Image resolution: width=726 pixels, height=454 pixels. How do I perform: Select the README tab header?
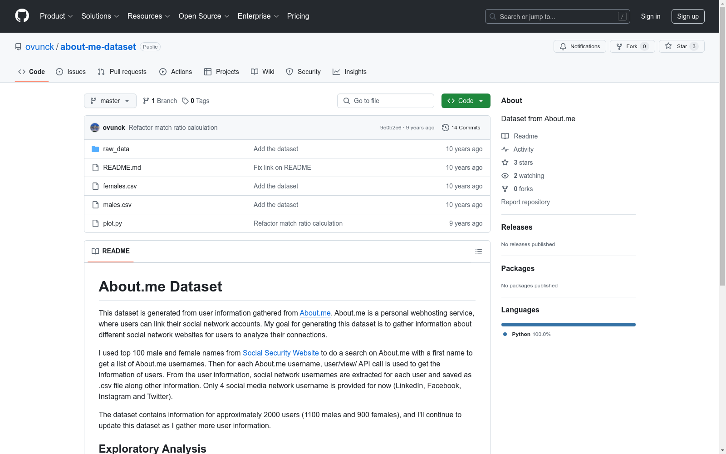(x=111, y=251)
